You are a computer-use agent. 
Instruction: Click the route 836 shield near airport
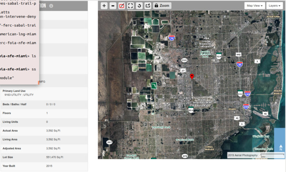click(191, 110)
